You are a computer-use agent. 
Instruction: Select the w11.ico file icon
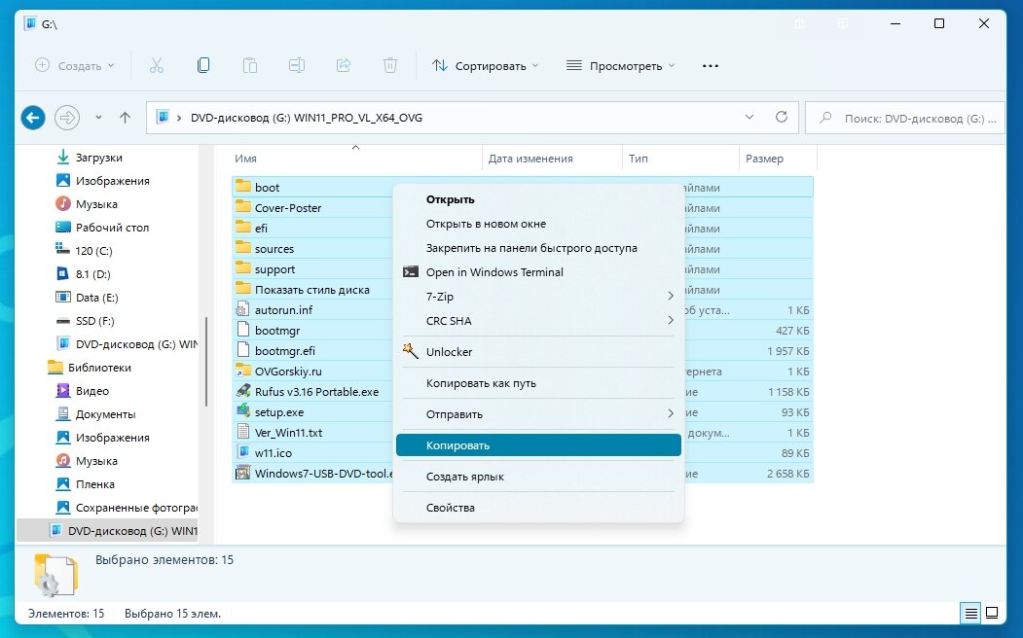(243, 452)
